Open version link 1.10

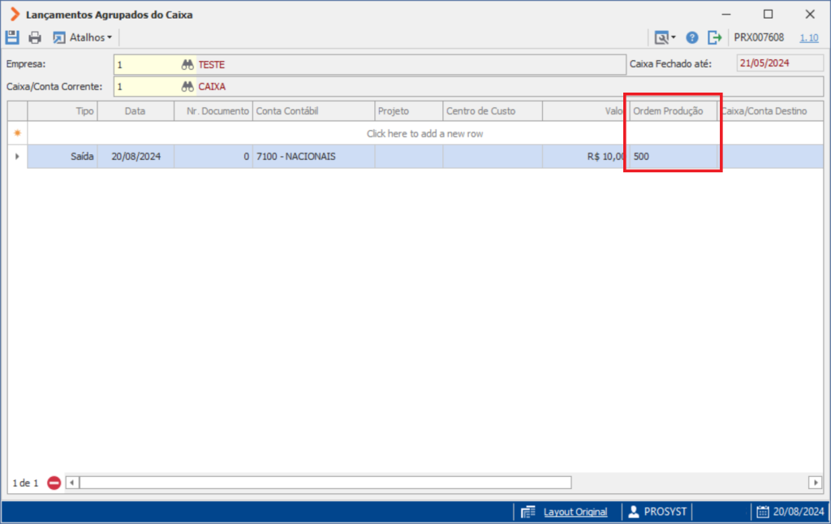[x=809, y=37]
